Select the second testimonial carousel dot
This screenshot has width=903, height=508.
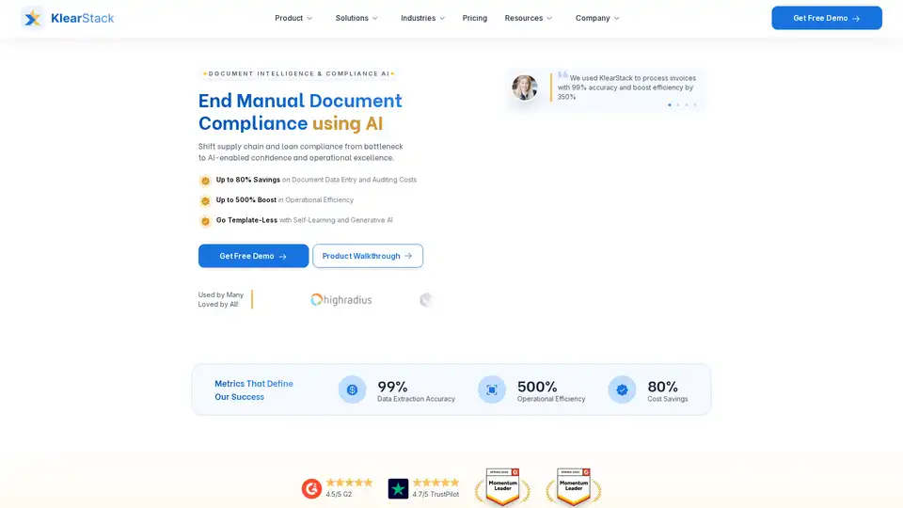coord(678,104)
